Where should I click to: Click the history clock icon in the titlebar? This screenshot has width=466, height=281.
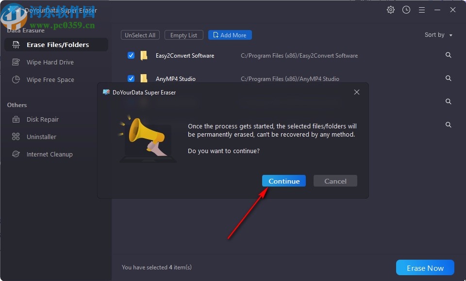click(406, 10)
